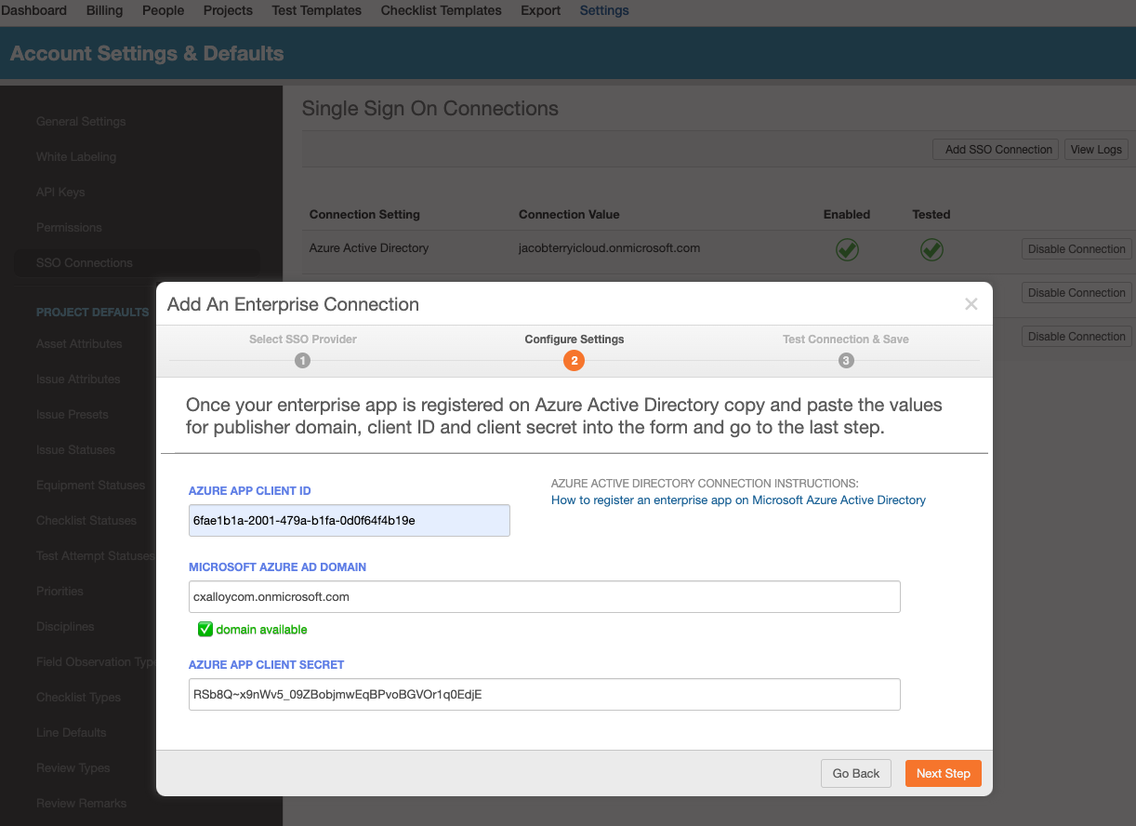The width and height of the screenshot is (1136, 826).
Task: Click Select SSO Provider step label
Action: 302,339
